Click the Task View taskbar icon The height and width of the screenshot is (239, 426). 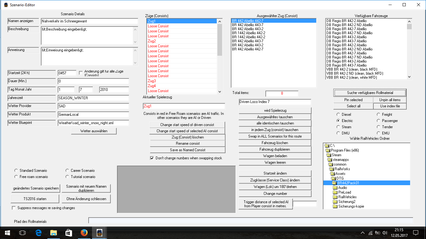point(22,232)
